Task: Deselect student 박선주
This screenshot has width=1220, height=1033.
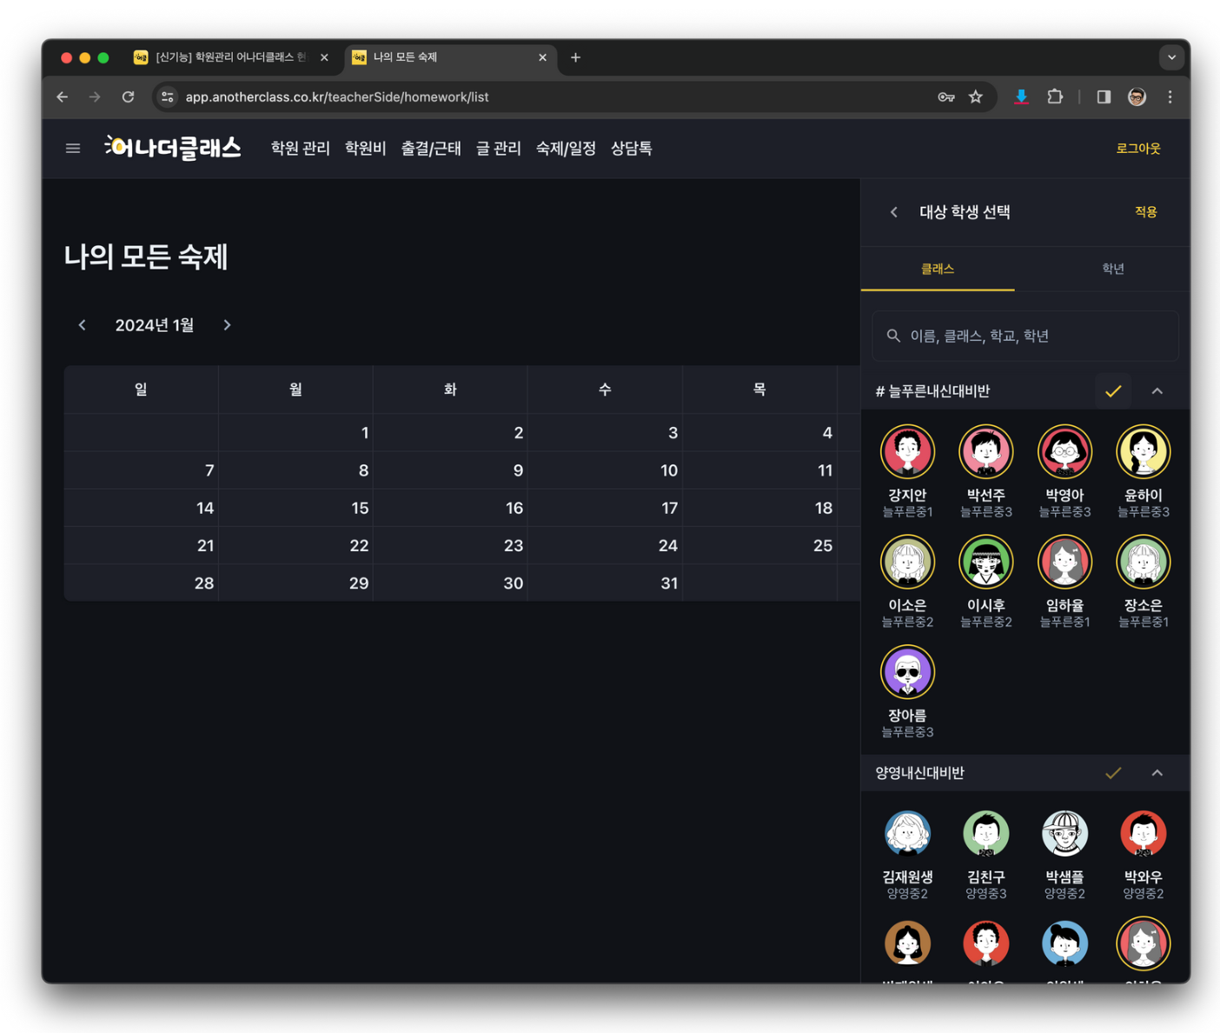Action: pos(986,472)
